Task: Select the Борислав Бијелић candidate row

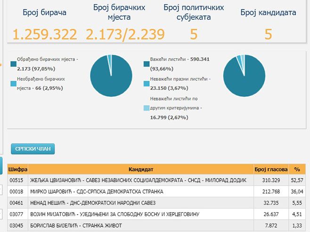Action: coord(141,226)
